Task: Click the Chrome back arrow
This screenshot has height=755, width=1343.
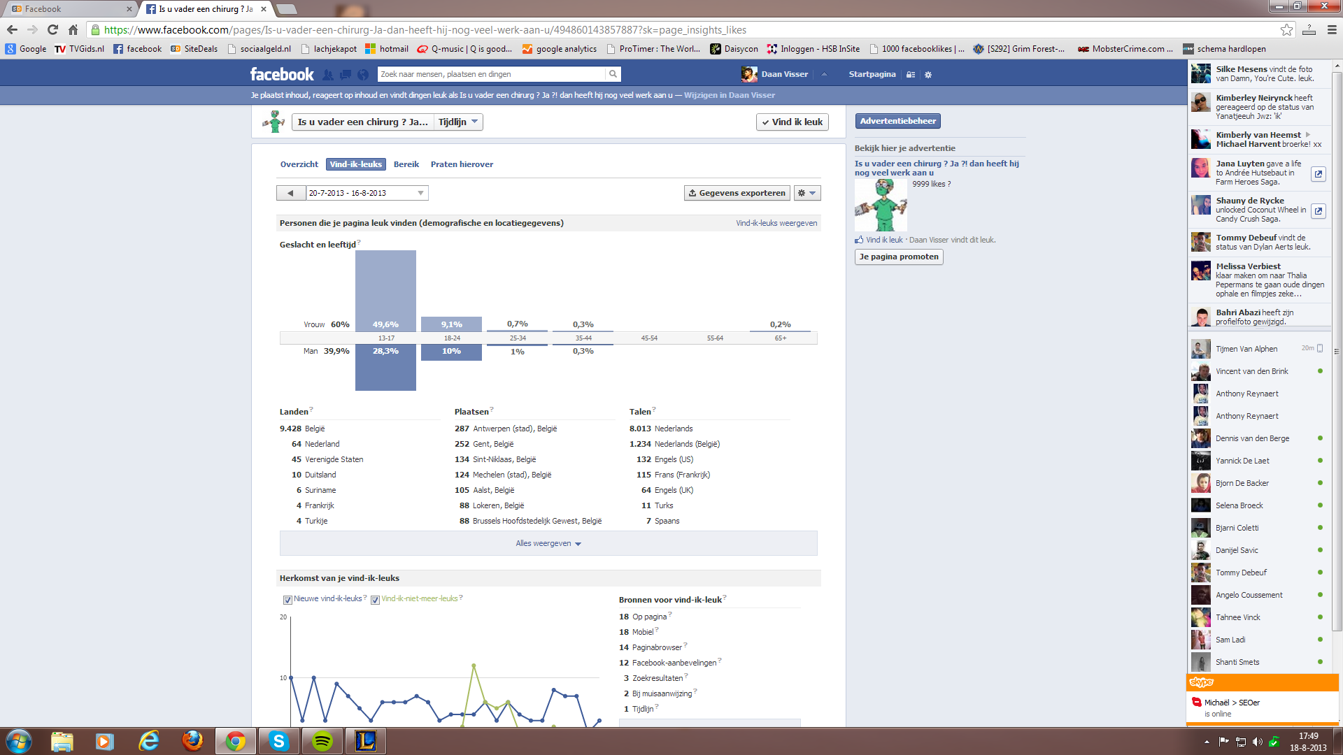Action: [x=12, y=29]
